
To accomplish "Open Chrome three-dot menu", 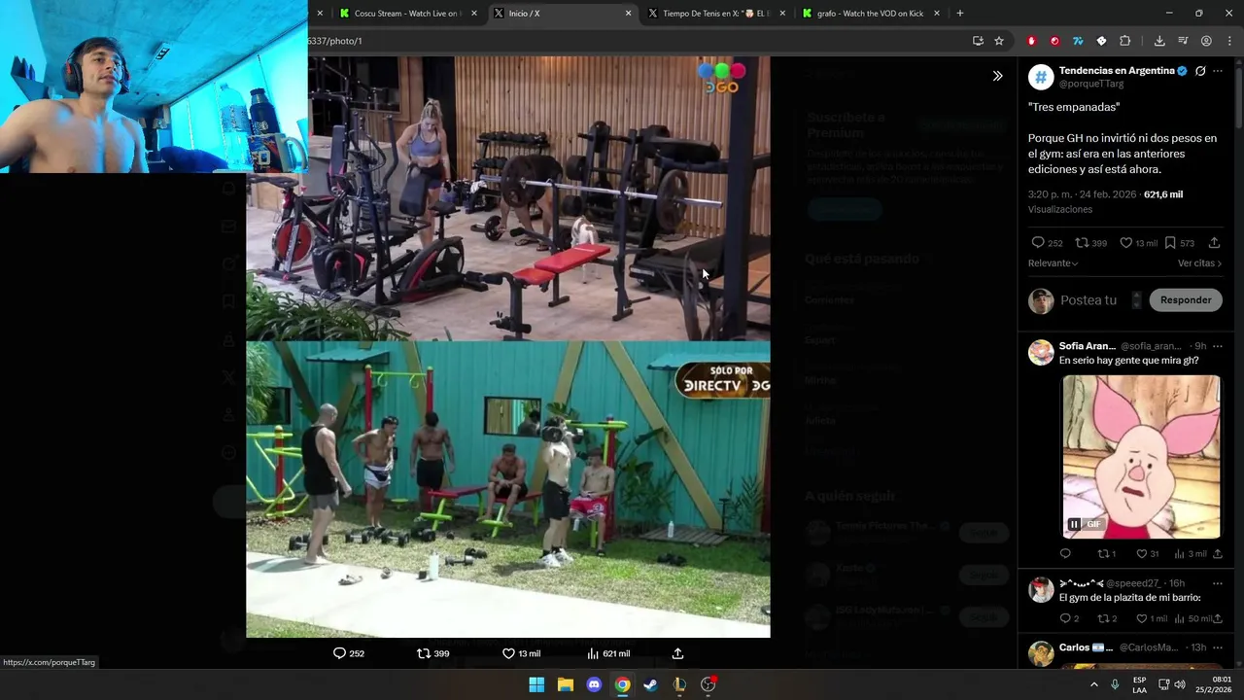I will tap(1229, 41).
